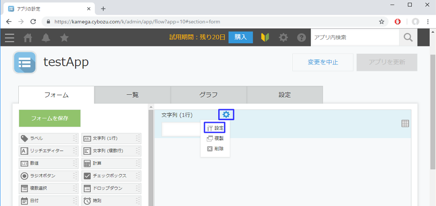The image size is (436, 206).
Task: Reload the page
Action: (33, 22)
